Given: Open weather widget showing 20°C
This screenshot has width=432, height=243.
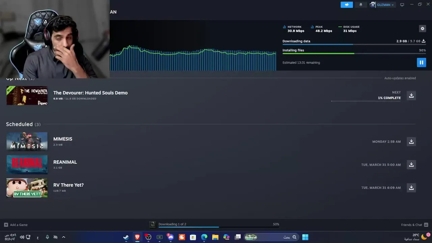Looking at the screenshot, I should point(417,237).
